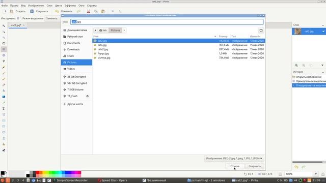This screenshot has width=326, height=183.
Task: Collapse the История panel header arrow
Action: tap(323, 72)
